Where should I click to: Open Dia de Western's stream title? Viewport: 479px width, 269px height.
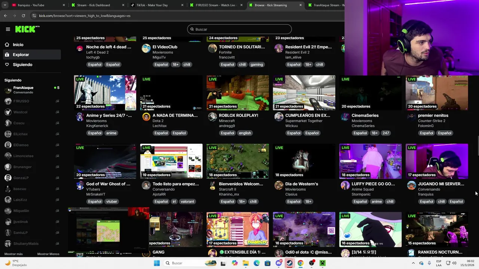coord(302,184)
